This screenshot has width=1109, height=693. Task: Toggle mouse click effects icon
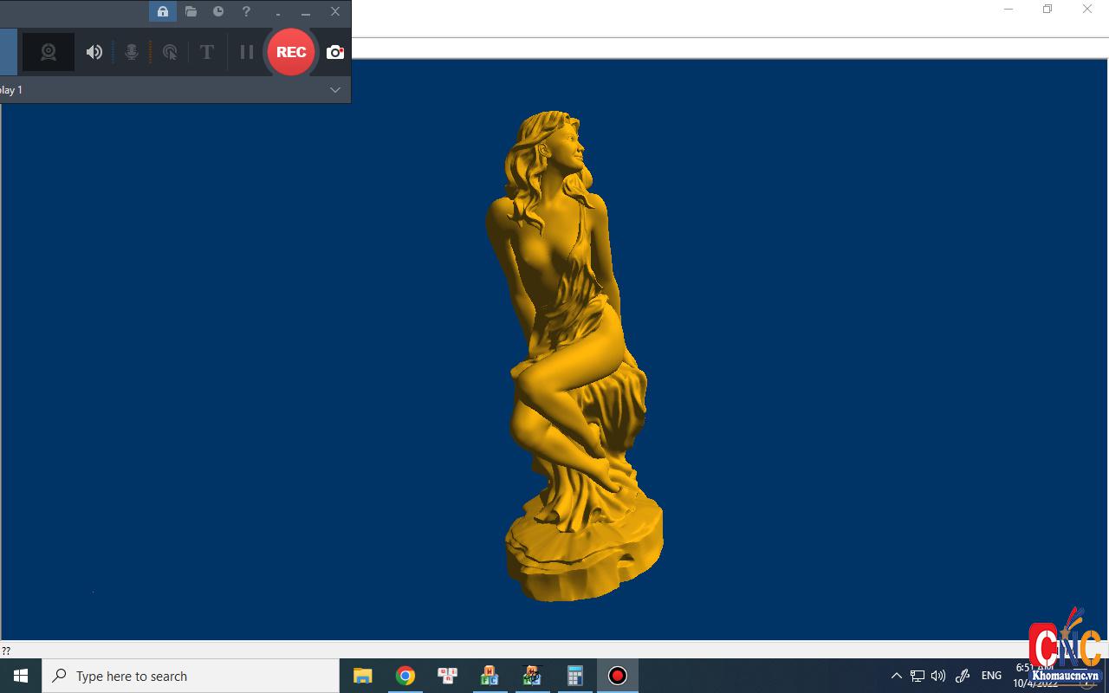pos(170,52)
